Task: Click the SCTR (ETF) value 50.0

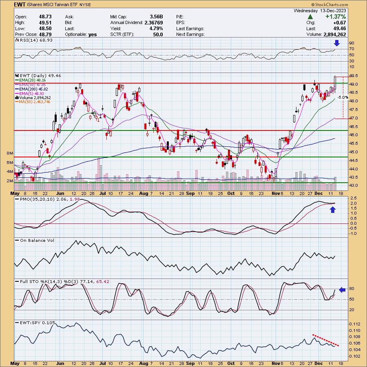Action: click(x=158, y=34)
